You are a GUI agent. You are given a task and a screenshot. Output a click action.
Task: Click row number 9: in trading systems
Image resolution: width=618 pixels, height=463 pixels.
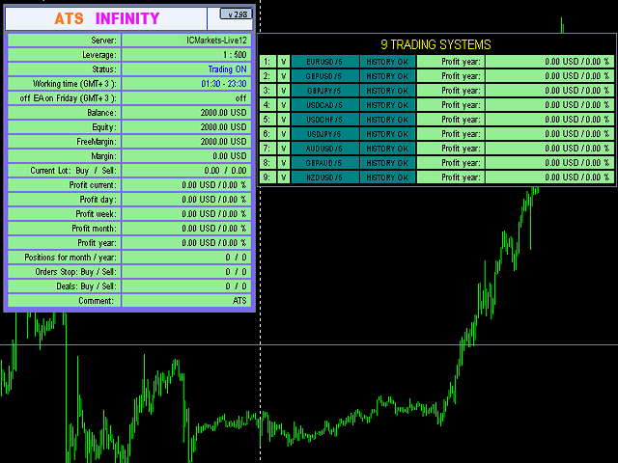tap(267, 177)
